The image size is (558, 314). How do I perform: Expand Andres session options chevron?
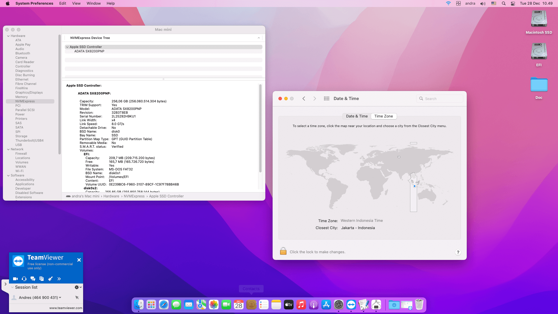[x=60, y=297]
